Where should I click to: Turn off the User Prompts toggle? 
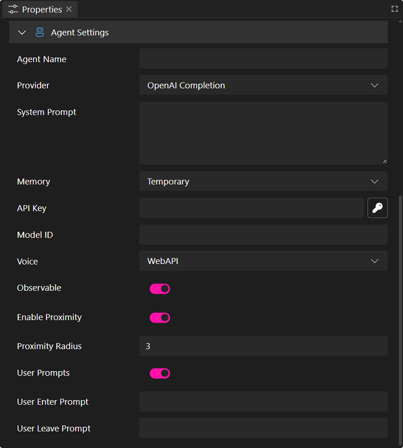click(x=159, y=374)
